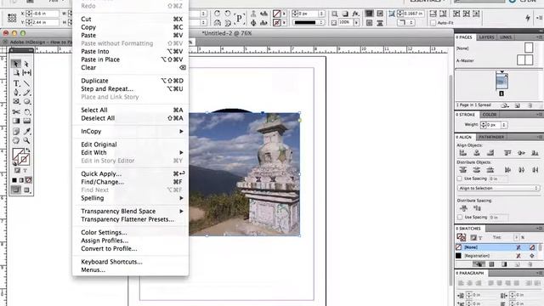544x306 pixels.
Task: Click the Quick Apply lightning icon
Action: [x=528, y=18]
